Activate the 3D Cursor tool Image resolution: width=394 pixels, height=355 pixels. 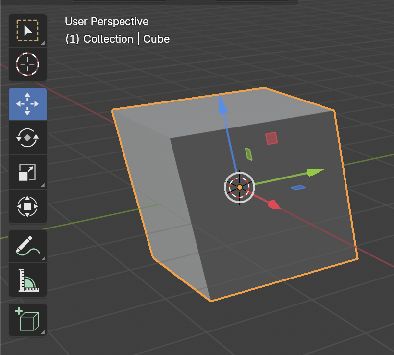[27, 64]
